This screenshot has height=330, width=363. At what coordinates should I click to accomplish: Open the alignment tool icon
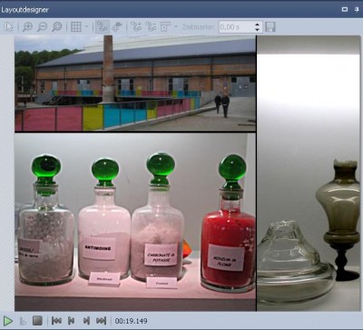[x=165, y=26]
